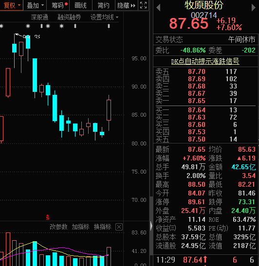The height and width of the screenshot is (266, 259).
Task: Click the 换指标 button
Action: [103, 227]
